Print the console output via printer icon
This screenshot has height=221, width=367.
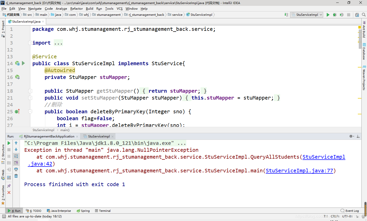(16, 169)
